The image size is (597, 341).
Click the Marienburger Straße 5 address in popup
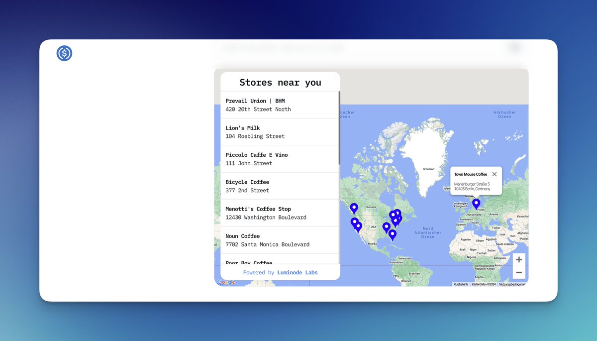pos(472,184)
